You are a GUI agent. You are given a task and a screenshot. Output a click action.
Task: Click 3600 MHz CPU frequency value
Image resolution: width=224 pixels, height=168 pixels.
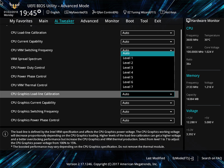point(192,40)
